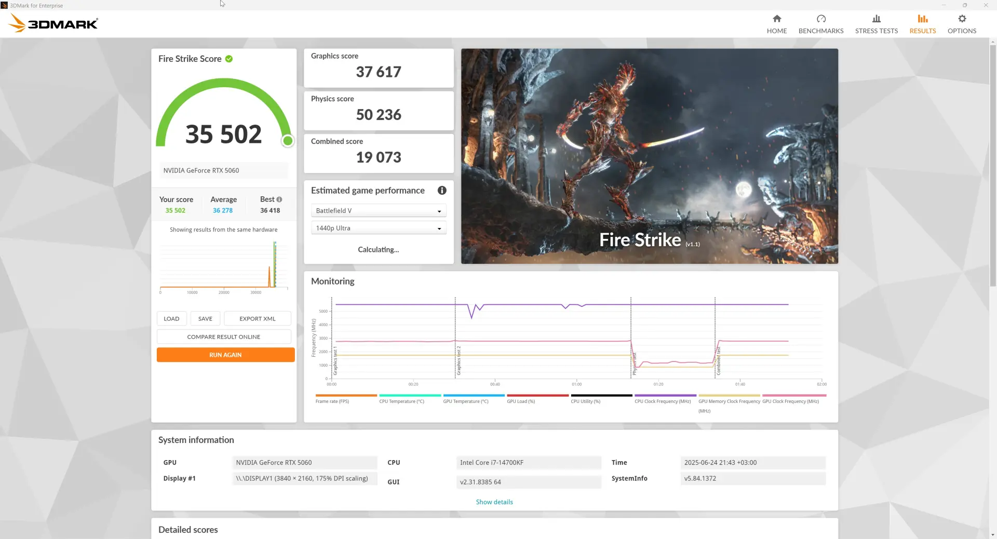
Task: Click the Home house icon
Action: [x=777, y=19]
